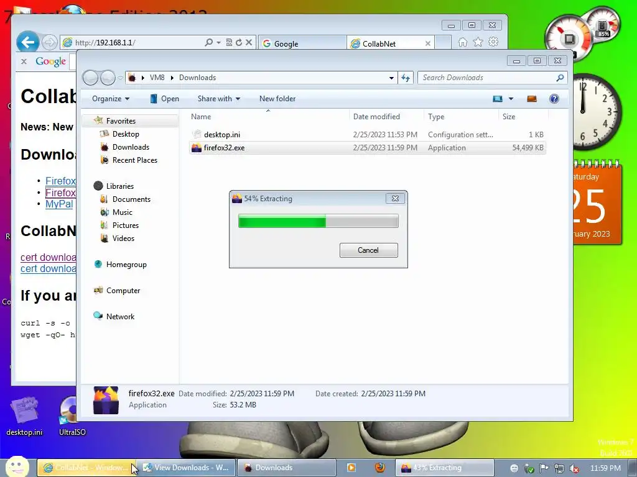The image size is (637, 477).
Task: Sort by the Date modified column
Action: [x=386, y=116]
